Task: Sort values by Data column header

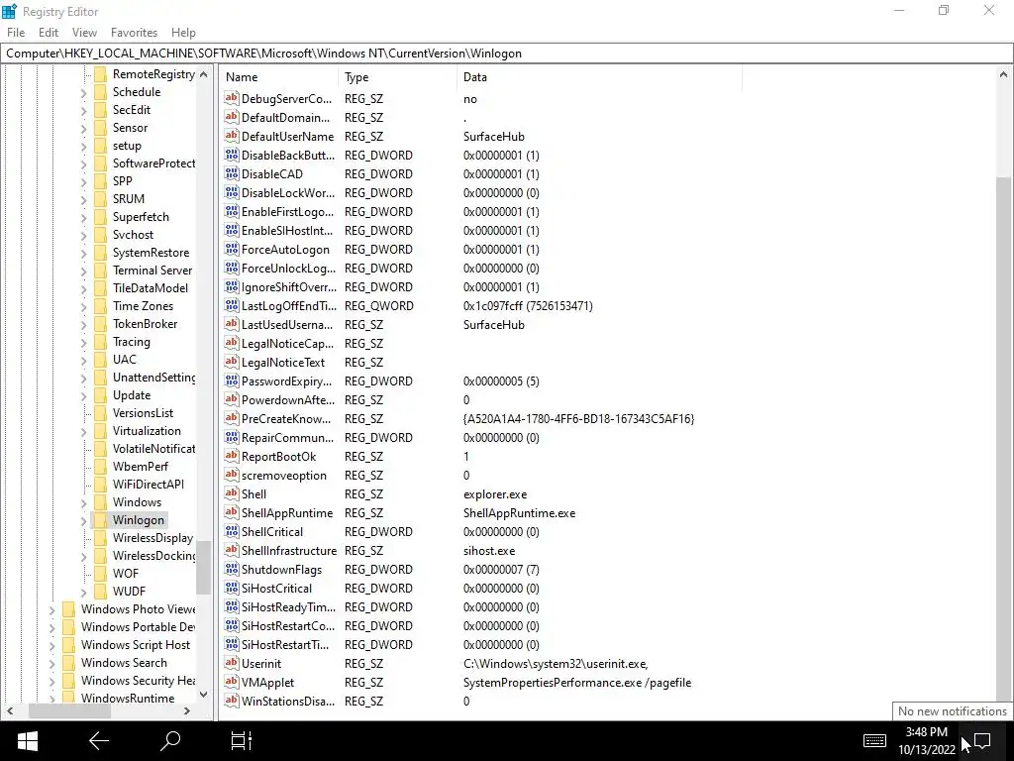Action: (x=599, y=77)
